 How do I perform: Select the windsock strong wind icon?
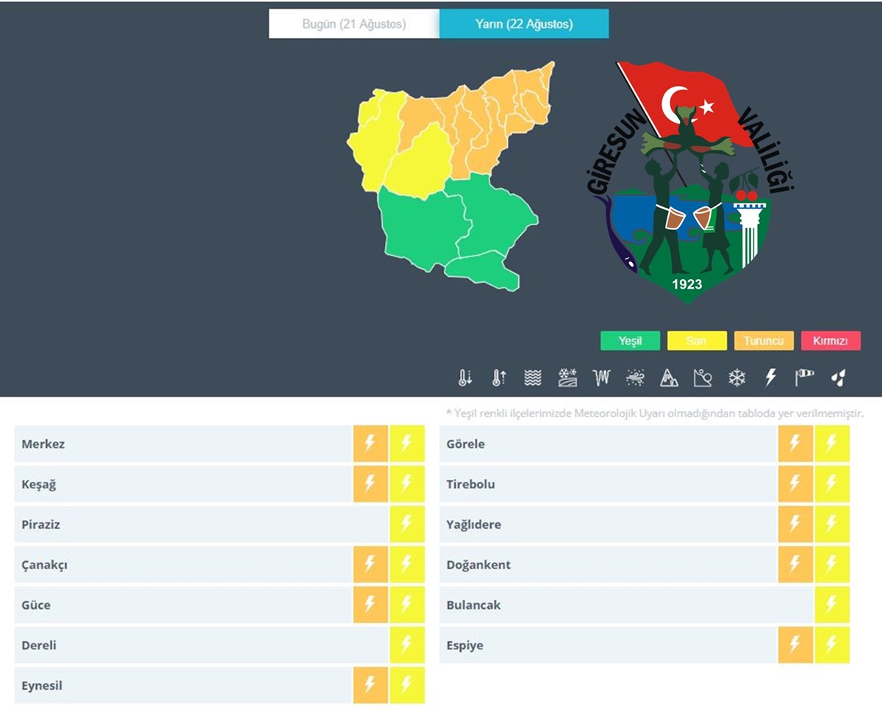[x=804, y=378]
